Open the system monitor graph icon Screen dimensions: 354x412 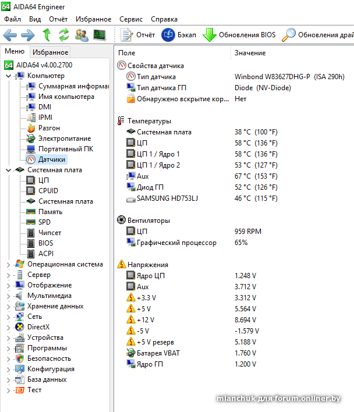click(x=100, y=35)
